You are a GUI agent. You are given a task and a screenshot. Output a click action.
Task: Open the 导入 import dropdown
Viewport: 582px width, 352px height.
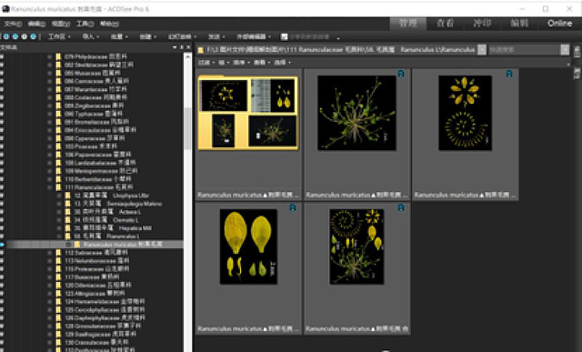coord(91,36)
